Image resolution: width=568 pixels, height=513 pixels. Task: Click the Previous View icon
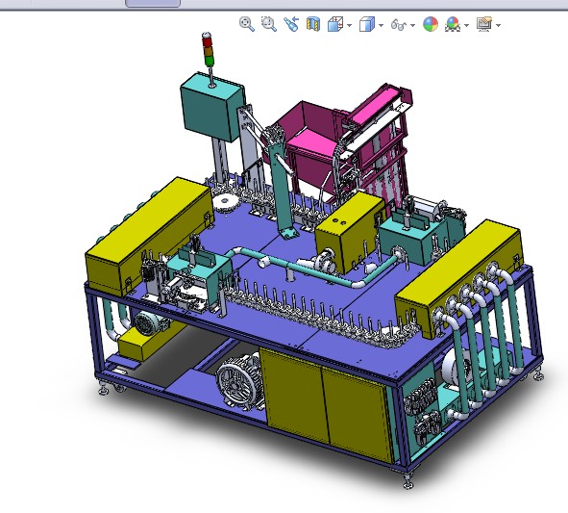(x=291, y=24)
